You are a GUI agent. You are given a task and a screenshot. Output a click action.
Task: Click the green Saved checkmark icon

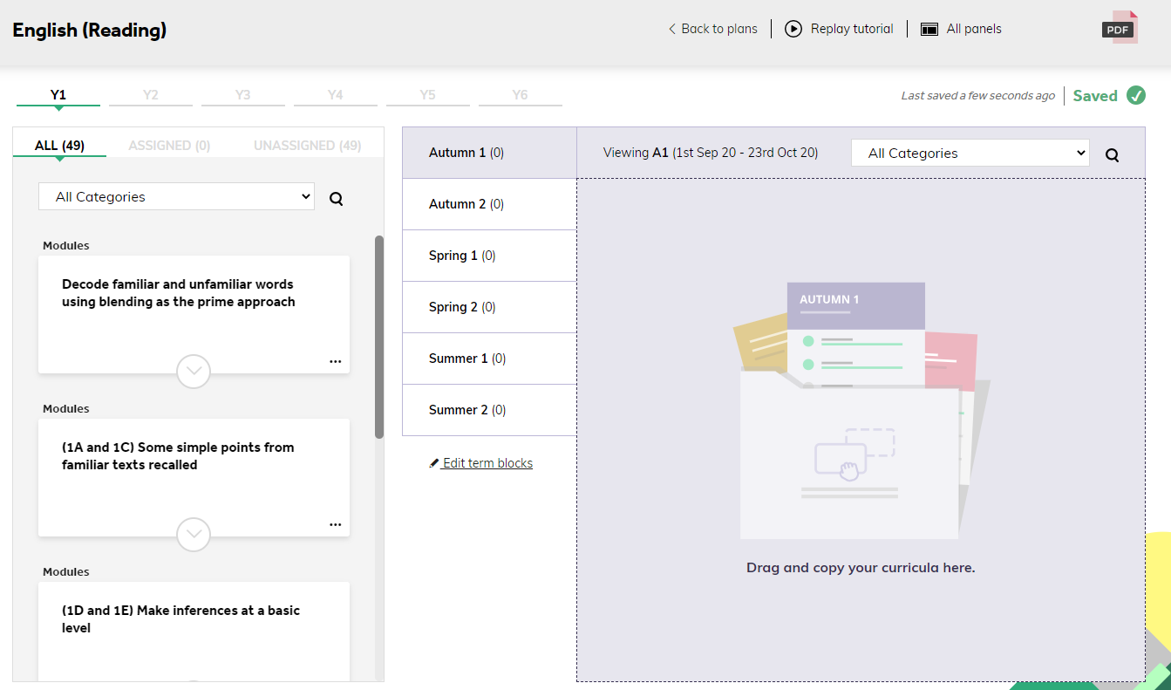(1136, 95)
